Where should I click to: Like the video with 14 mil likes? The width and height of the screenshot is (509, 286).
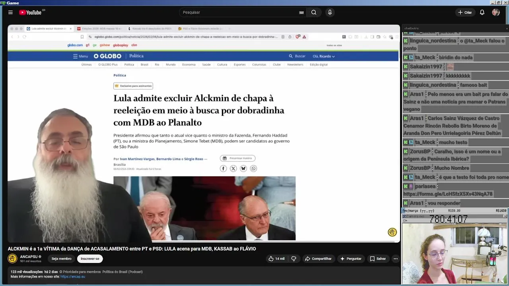pos(276,259)
